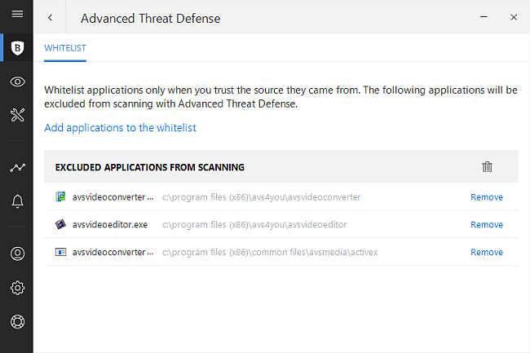
Task: Minimize the Bitdefender window
Action: pos(484,17)
